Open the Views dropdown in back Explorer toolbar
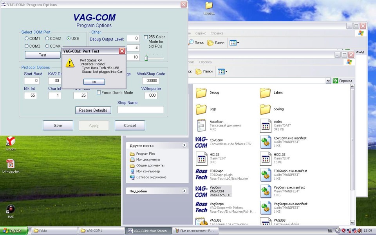This screenshot has height=235, width=376. click(x=234, y=43)
